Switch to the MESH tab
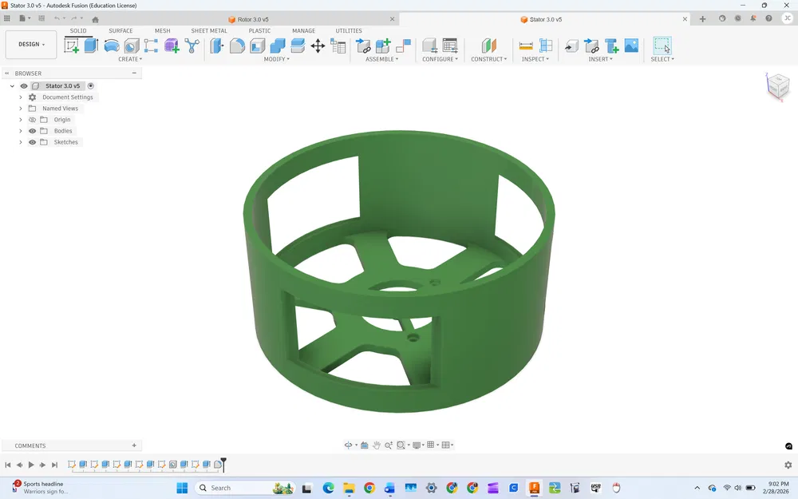Screen dimensions: 798x499 [x=162, y=30]
